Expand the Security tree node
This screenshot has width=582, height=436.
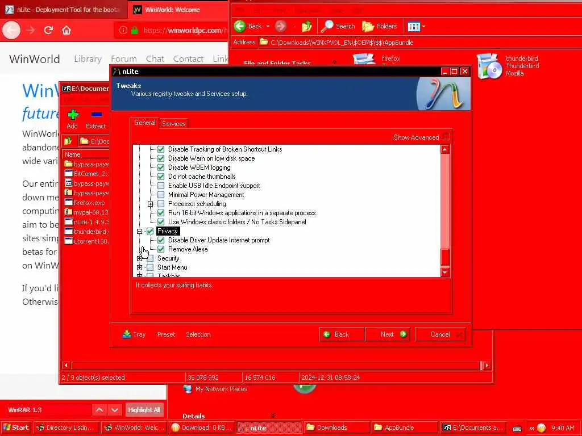(x=140, y=258)
